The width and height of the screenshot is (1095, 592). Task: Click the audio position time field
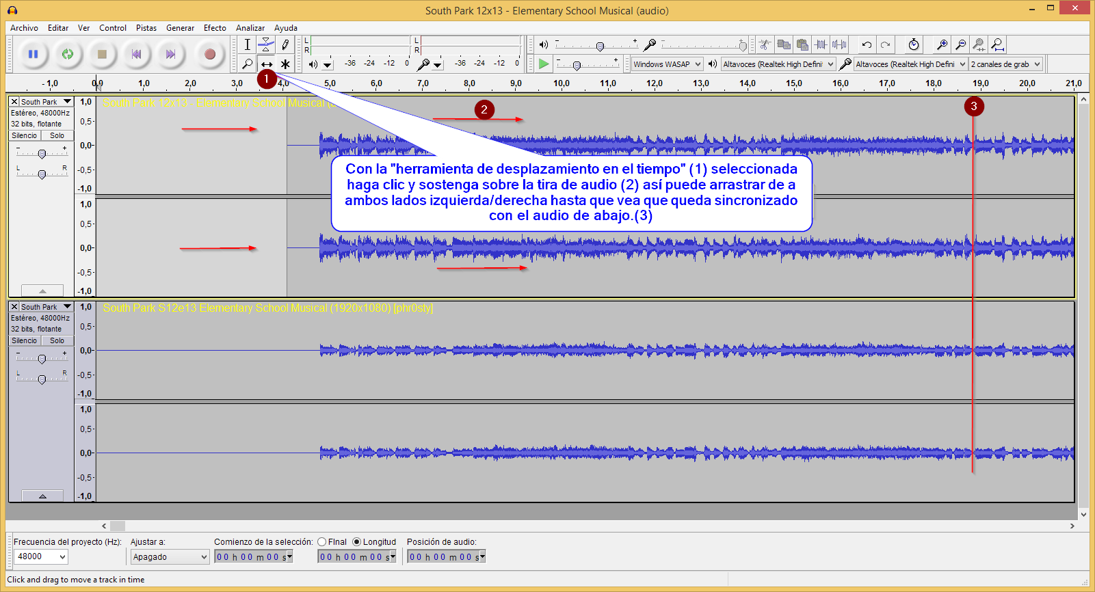coord(447,557)
